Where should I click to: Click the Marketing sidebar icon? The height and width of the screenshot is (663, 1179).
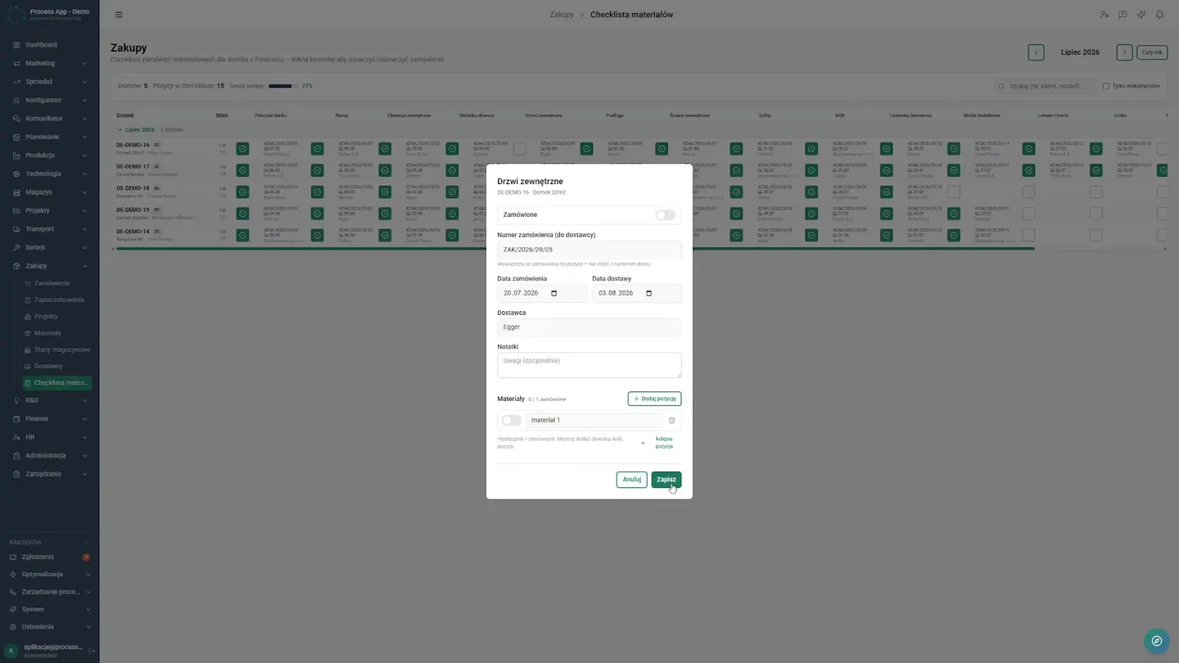coord(16,63)
